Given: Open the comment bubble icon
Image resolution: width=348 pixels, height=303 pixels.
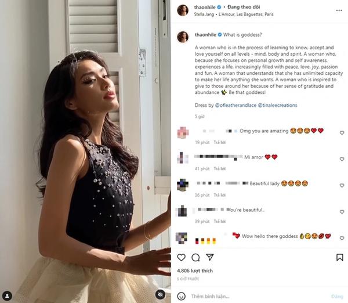Looking at the screenshot, I should (195, 258).
